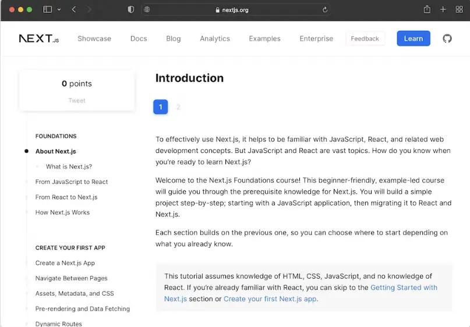Show tab overview grid icon
This screenshot has height=327, width=470.
[459, 9]
